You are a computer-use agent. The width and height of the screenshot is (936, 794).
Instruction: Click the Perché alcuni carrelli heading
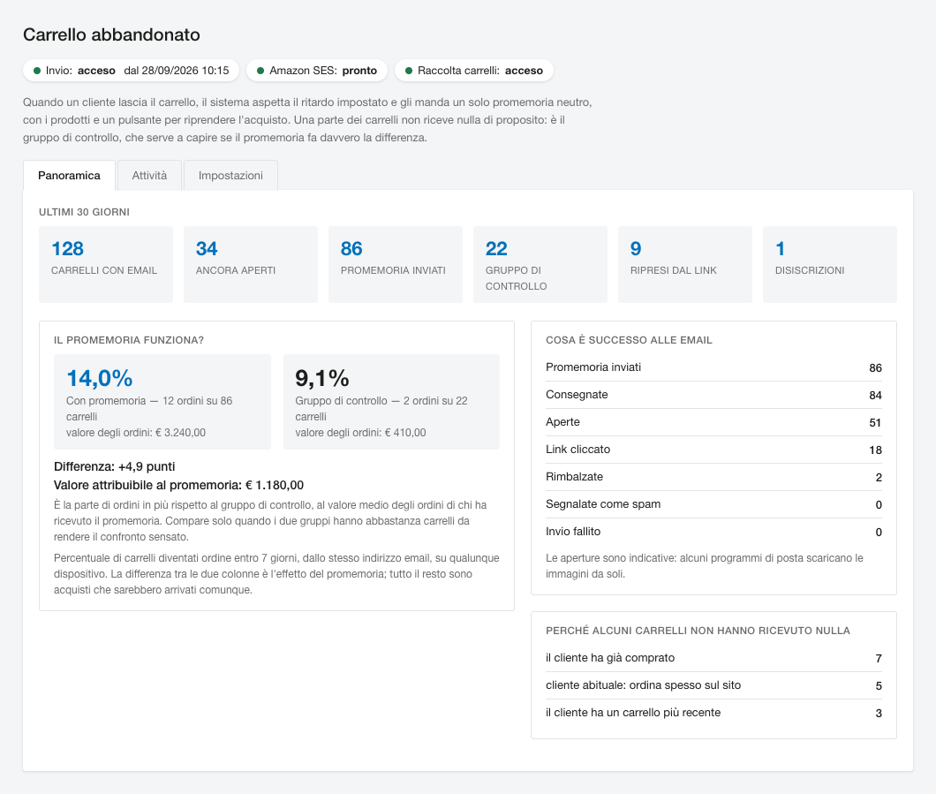698,631
